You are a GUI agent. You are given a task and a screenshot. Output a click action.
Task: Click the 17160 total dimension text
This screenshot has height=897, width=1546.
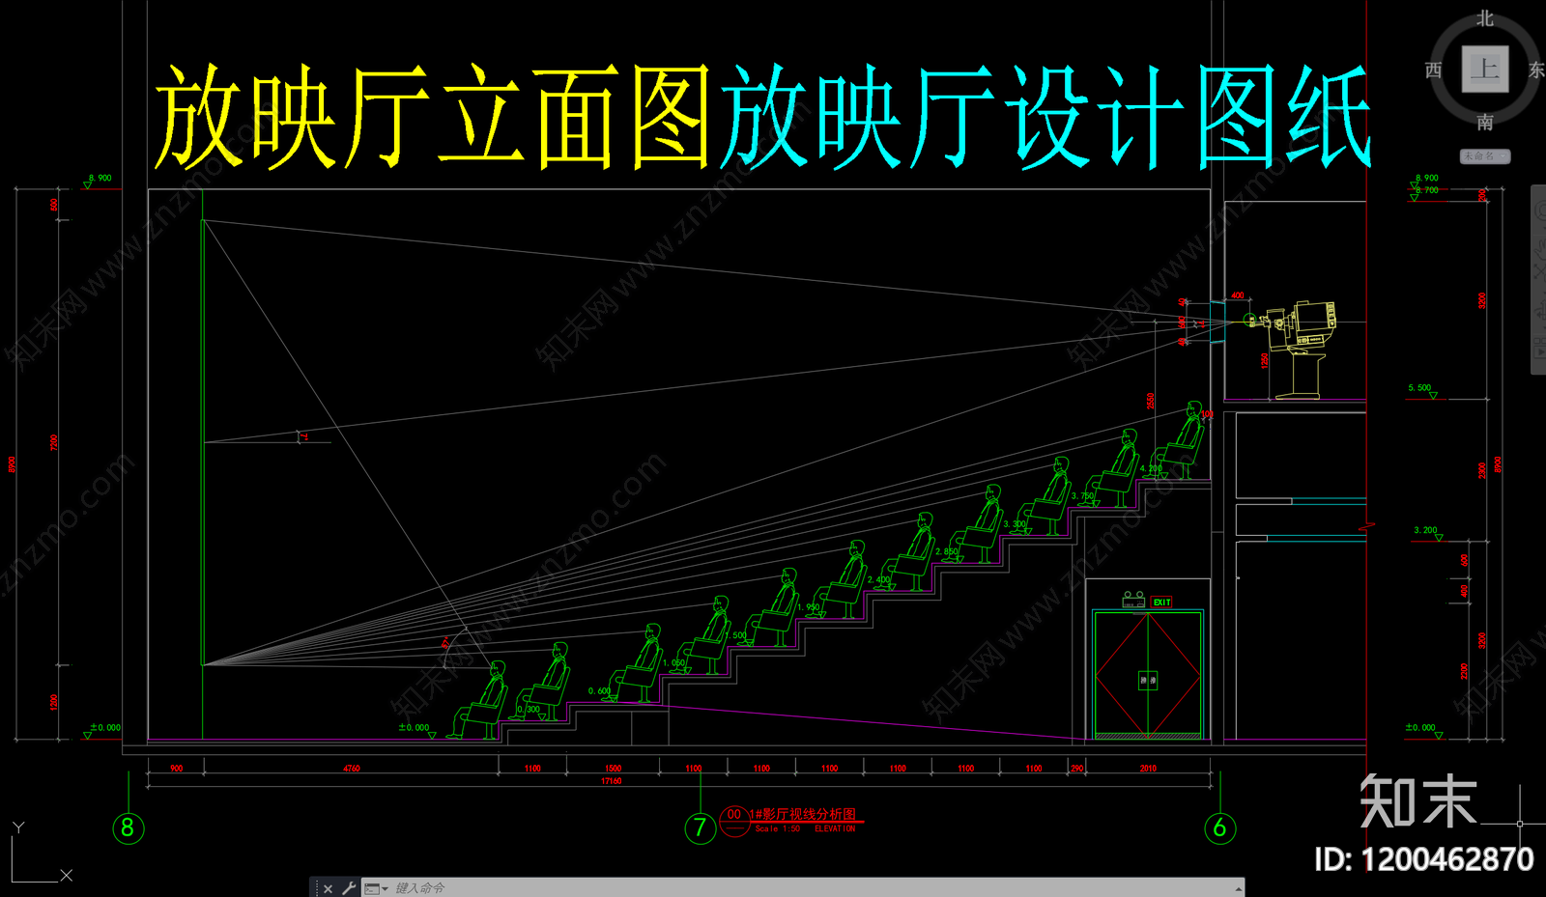click(x=612, y=781)
